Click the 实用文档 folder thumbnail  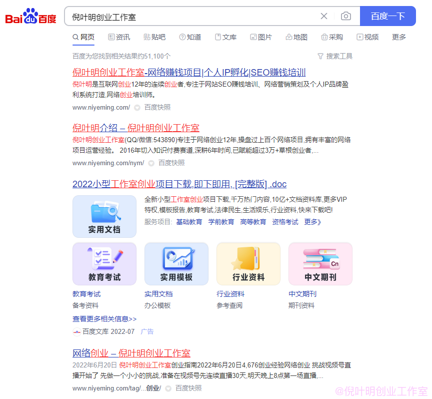[x=104, y=217]
